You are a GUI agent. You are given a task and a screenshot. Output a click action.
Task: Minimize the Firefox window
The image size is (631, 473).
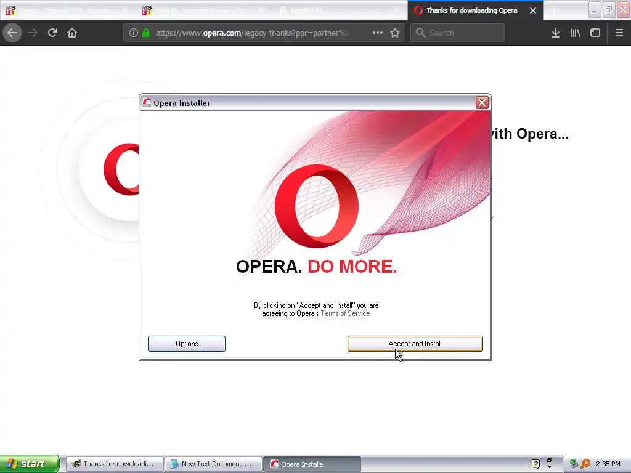595,10
